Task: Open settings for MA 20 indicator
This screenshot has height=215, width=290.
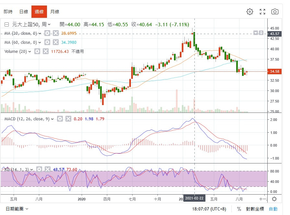Action: coord(47,33)
